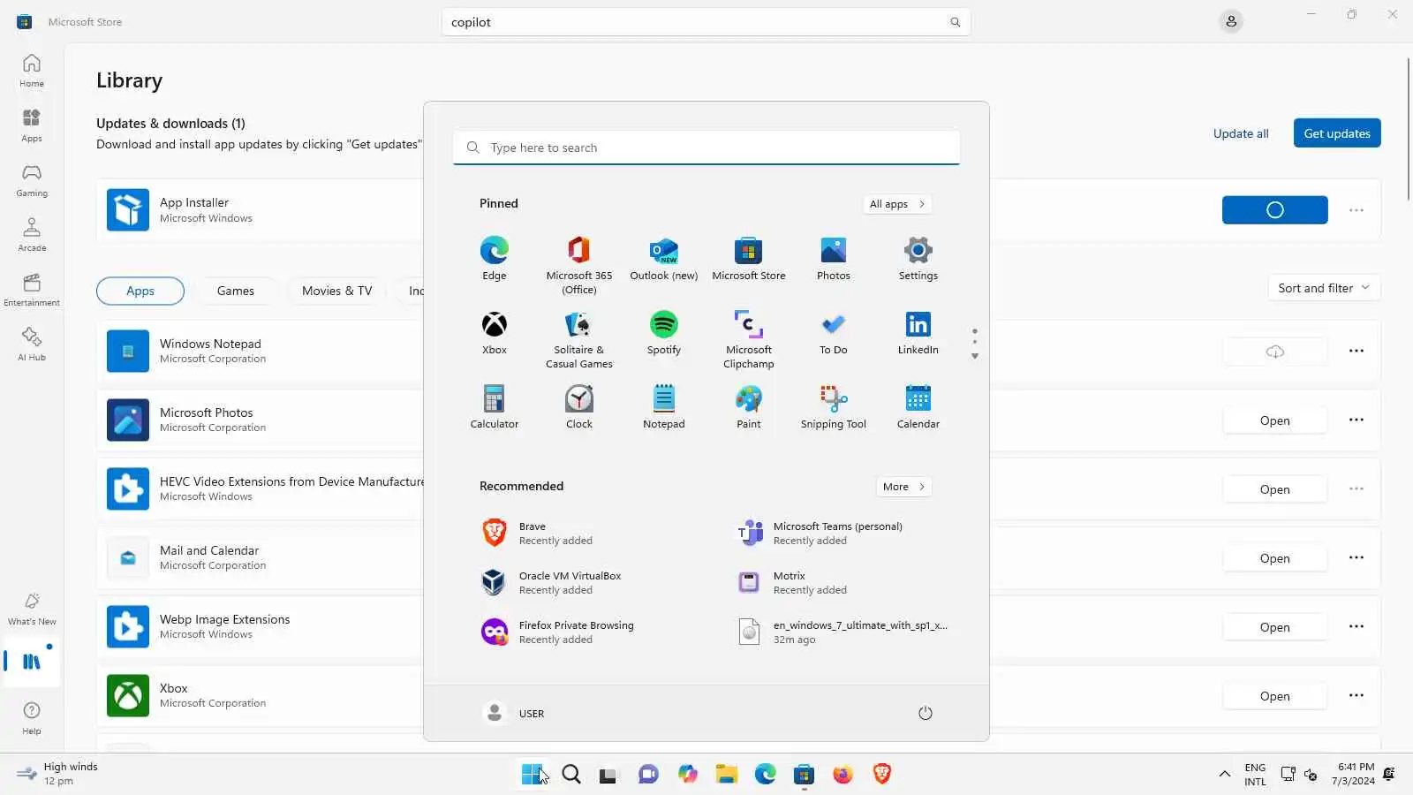Show All apps list

[x=897, y=204]
